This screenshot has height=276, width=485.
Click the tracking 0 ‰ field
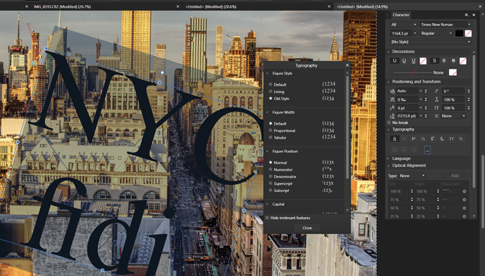407,100
